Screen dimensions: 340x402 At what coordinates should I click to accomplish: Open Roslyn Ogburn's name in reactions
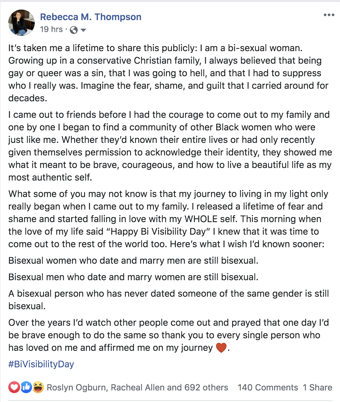[77, 387]
